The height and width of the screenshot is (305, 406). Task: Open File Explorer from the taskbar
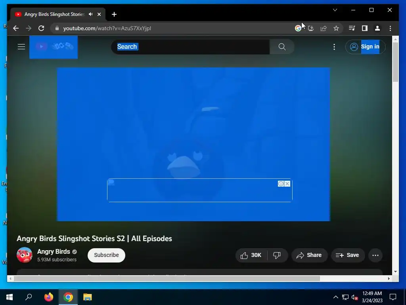tap(88, 297)
